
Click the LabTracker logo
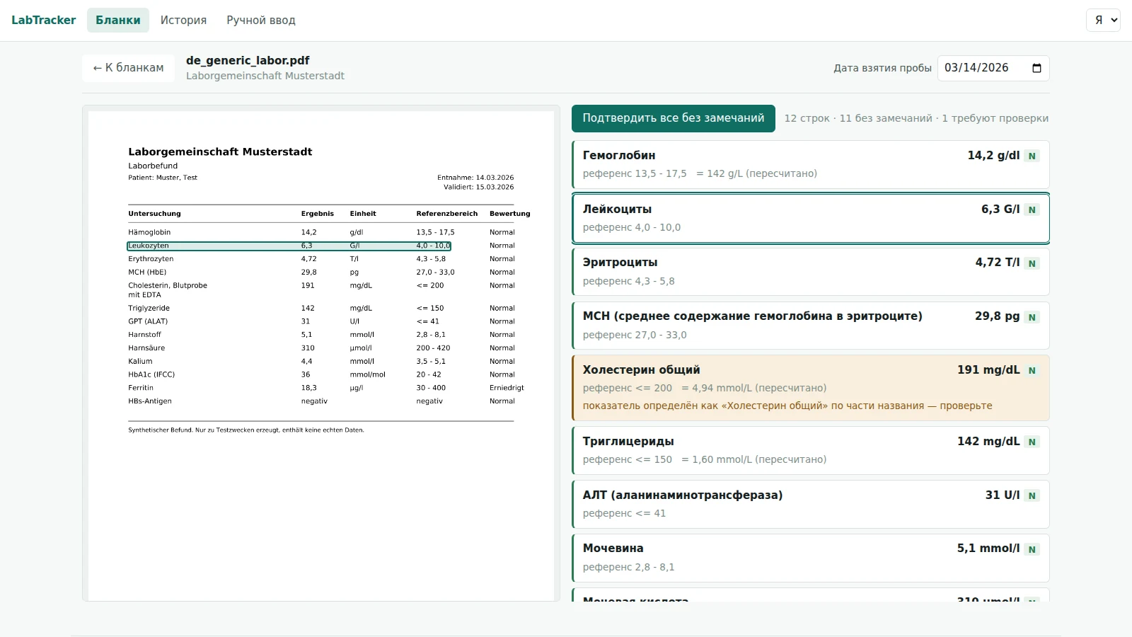tap(43, 21)
